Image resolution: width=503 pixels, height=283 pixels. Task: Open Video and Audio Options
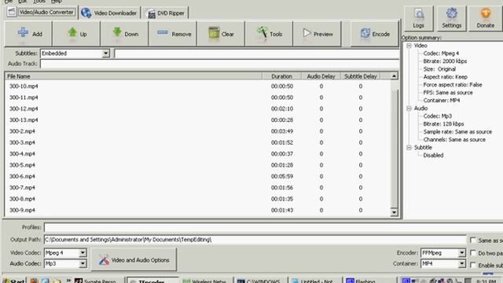[x=134, y=259]
